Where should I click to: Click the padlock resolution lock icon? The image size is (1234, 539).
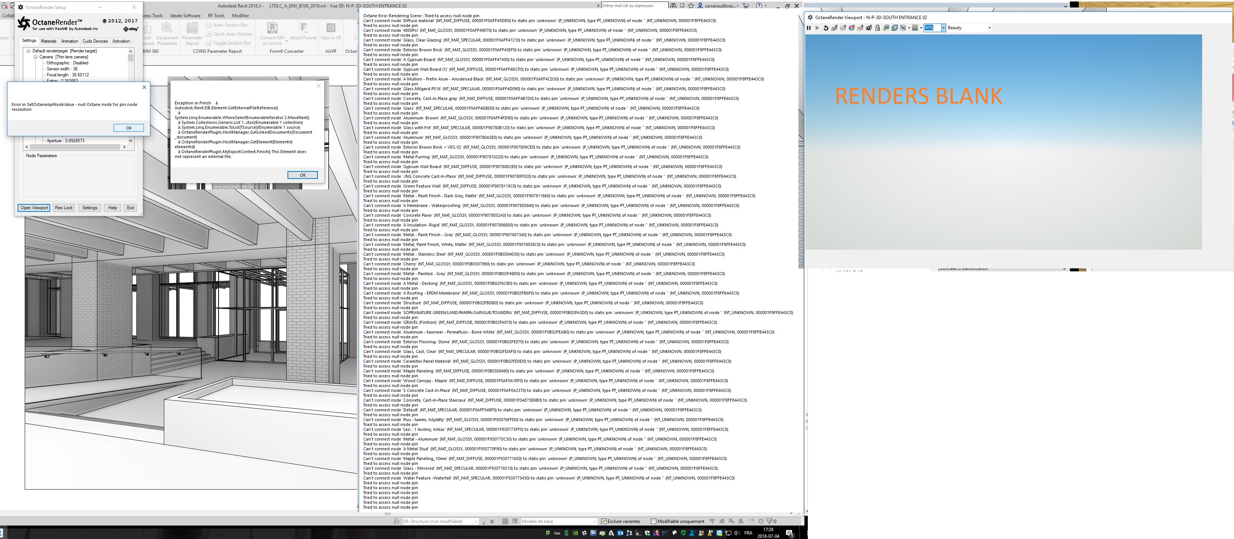[878, 28]
